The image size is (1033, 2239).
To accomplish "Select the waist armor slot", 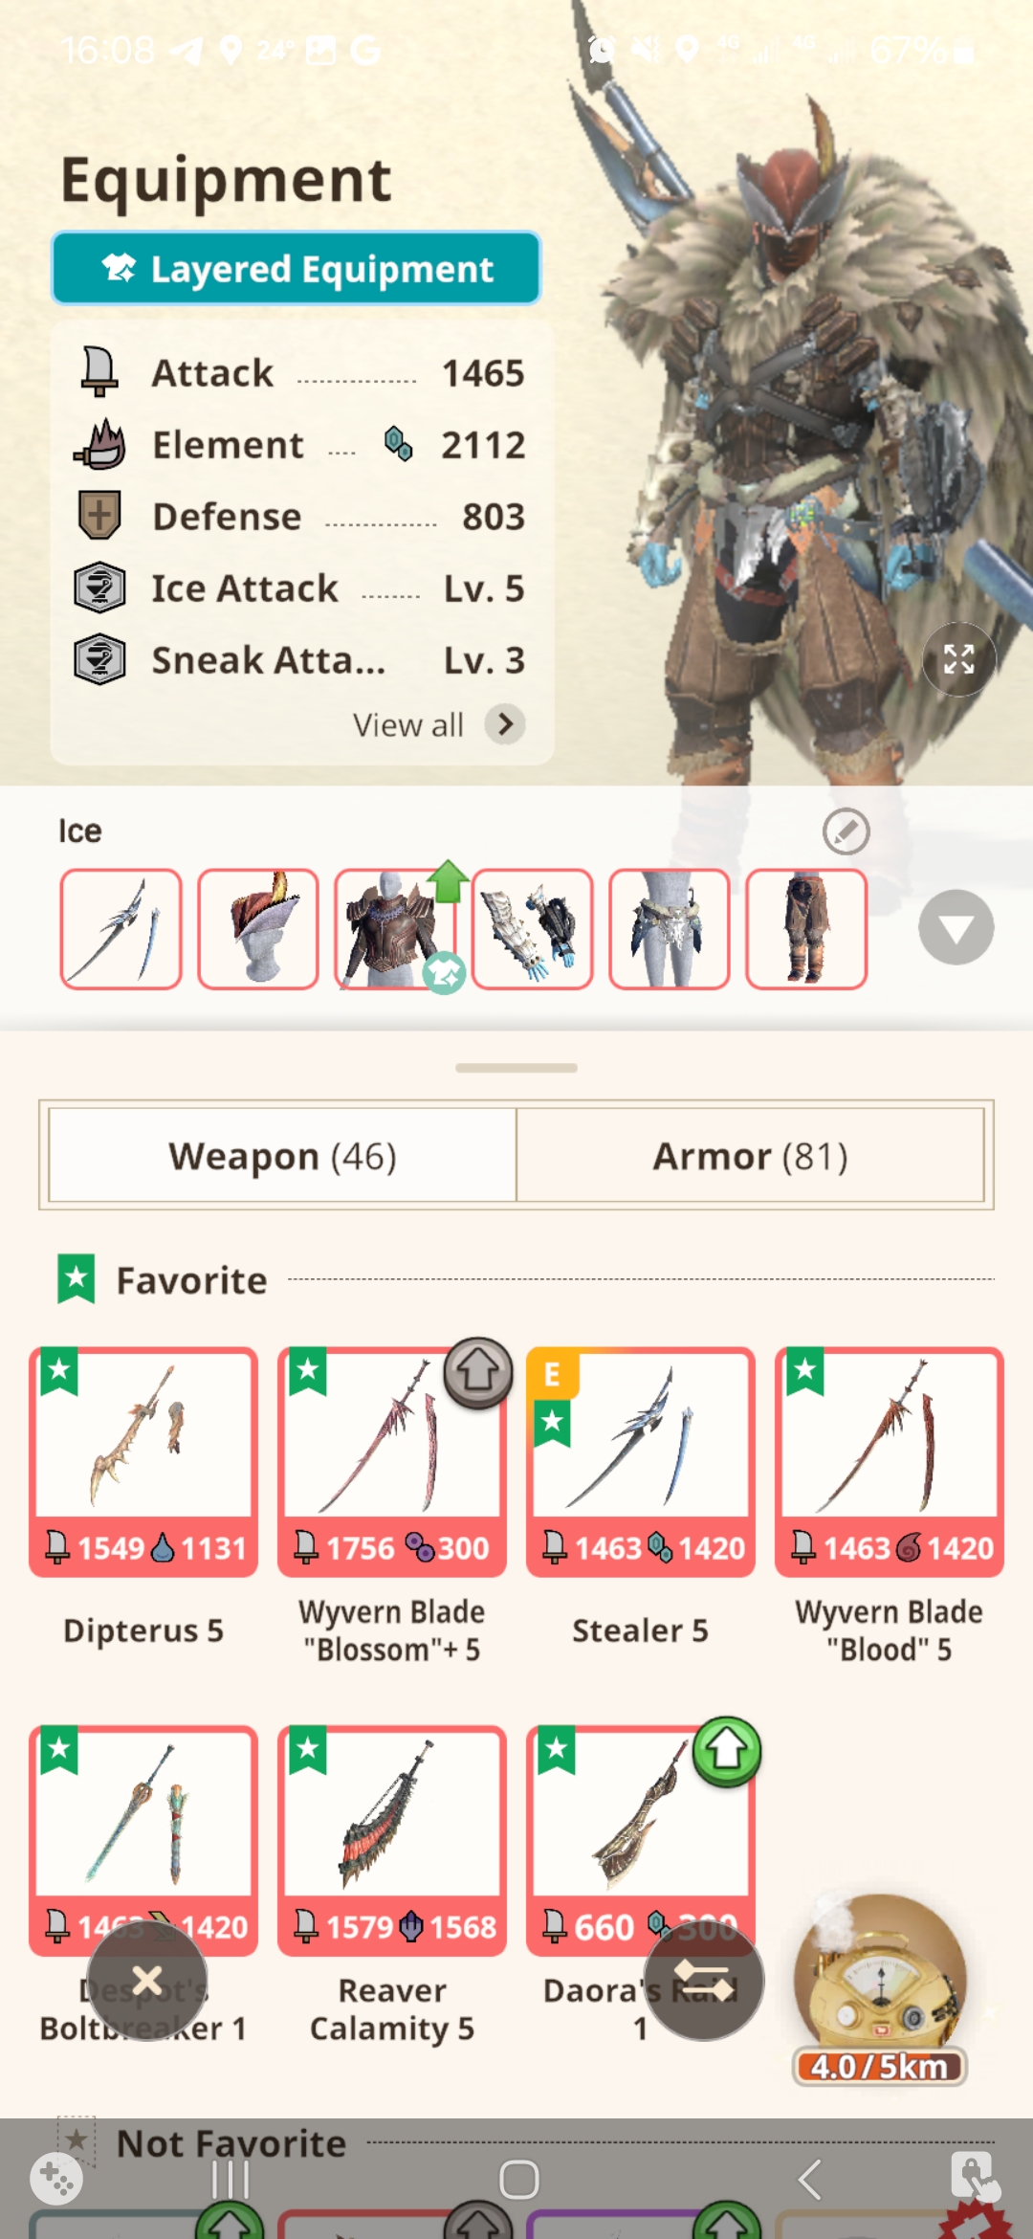I will [669, 929].
